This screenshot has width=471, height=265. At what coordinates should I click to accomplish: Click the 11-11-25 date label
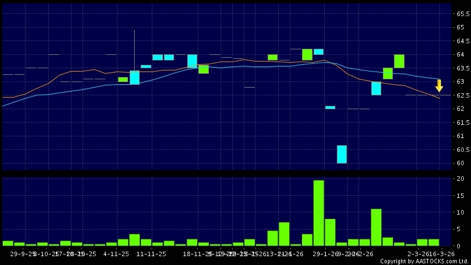tap(151, 253)
